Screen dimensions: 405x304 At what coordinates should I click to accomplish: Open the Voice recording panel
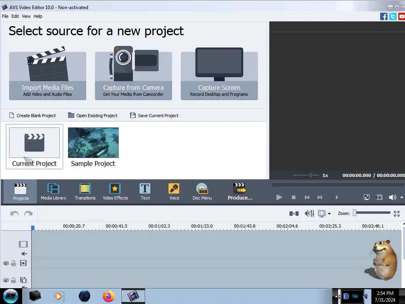pyautogui.click(x=174, y=192)
